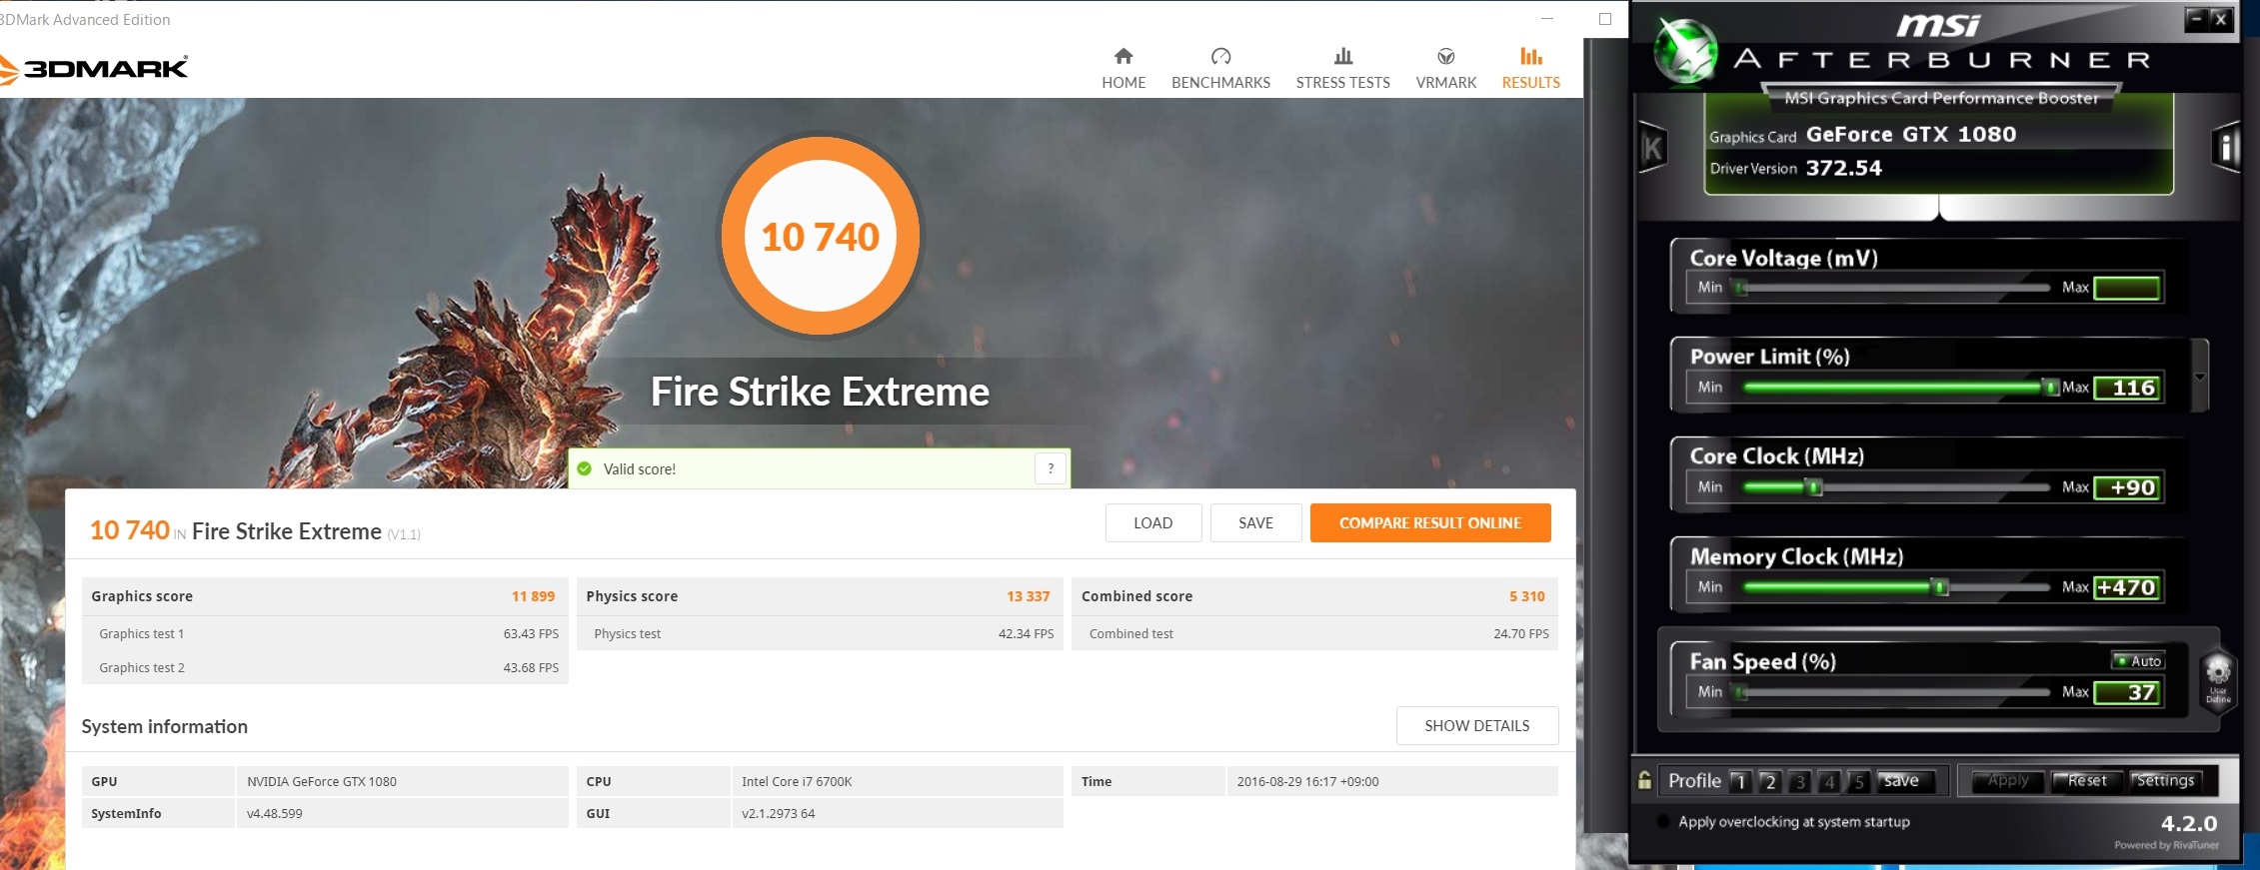Click the Power Limit value field showing 116
Viewport: 2260px width, 870px height.
pyautogui.click(x=2128, y=388)
